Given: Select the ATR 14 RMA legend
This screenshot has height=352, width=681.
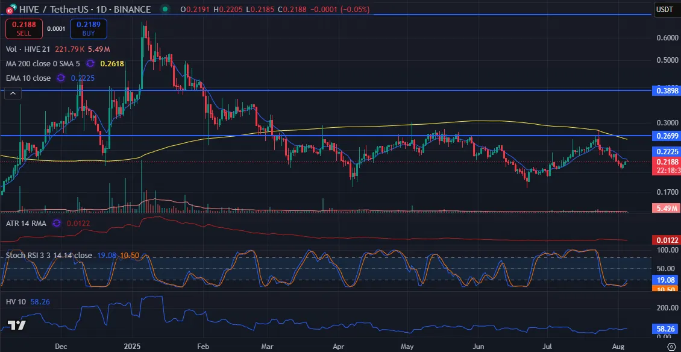Looking at the screenshot, I should (x=27, y=223).
